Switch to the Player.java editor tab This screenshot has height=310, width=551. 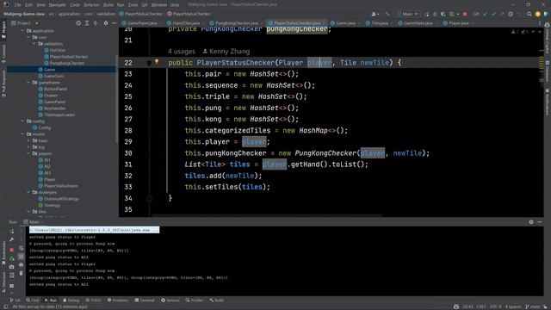tap(458, 23)
